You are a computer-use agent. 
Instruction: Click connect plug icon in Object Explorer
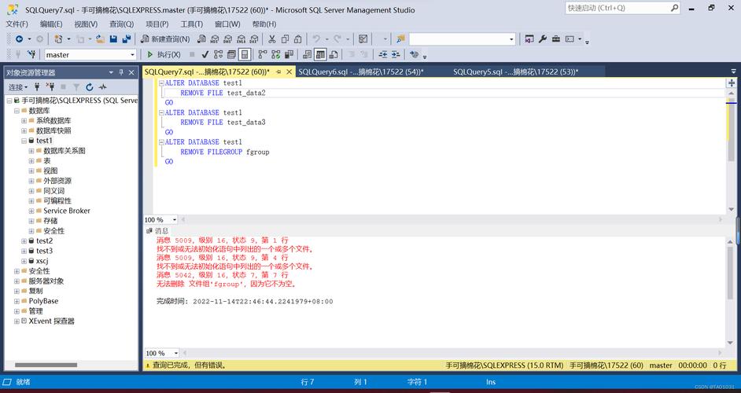click(x=37, y=87)
